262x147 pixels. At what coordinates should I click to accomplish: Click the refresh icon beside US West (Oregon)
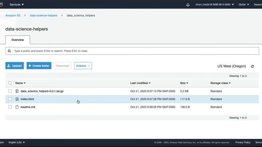252,66
